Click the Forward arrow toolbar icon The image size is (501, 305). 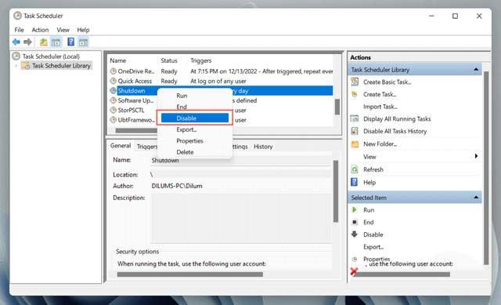(28, 42)
